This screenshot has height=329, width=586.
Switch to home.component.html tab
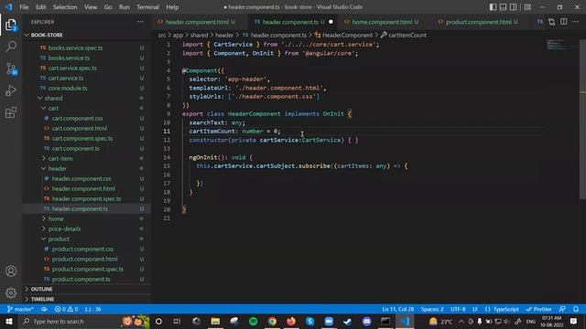point(382,22)
